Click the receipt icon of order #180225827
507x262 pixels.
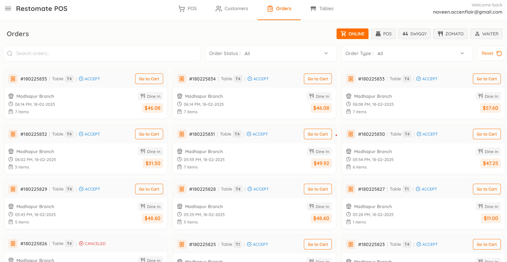(x=351, y=189)
